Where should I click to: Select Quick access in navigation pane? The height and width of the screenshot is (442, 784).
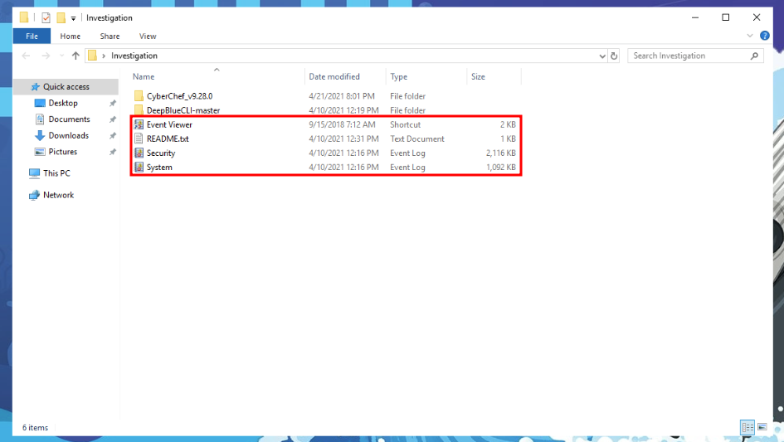coord(66,86)
